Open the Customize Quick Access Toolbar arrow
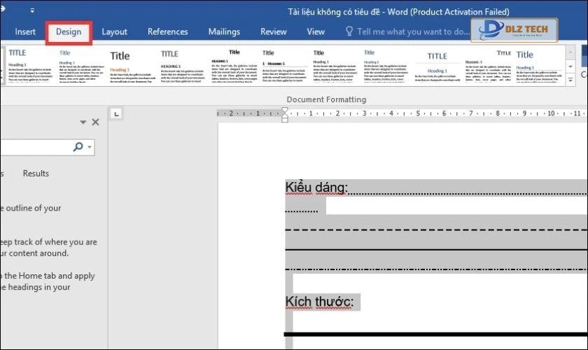This screenshot has width=588, height=350. pos(32,11)
